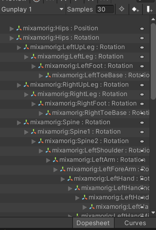The height and width of the screenshot is (230, 156).
Task: Open the property menu oval for LeftFoot : Rotation
Action: click(142, 66)
